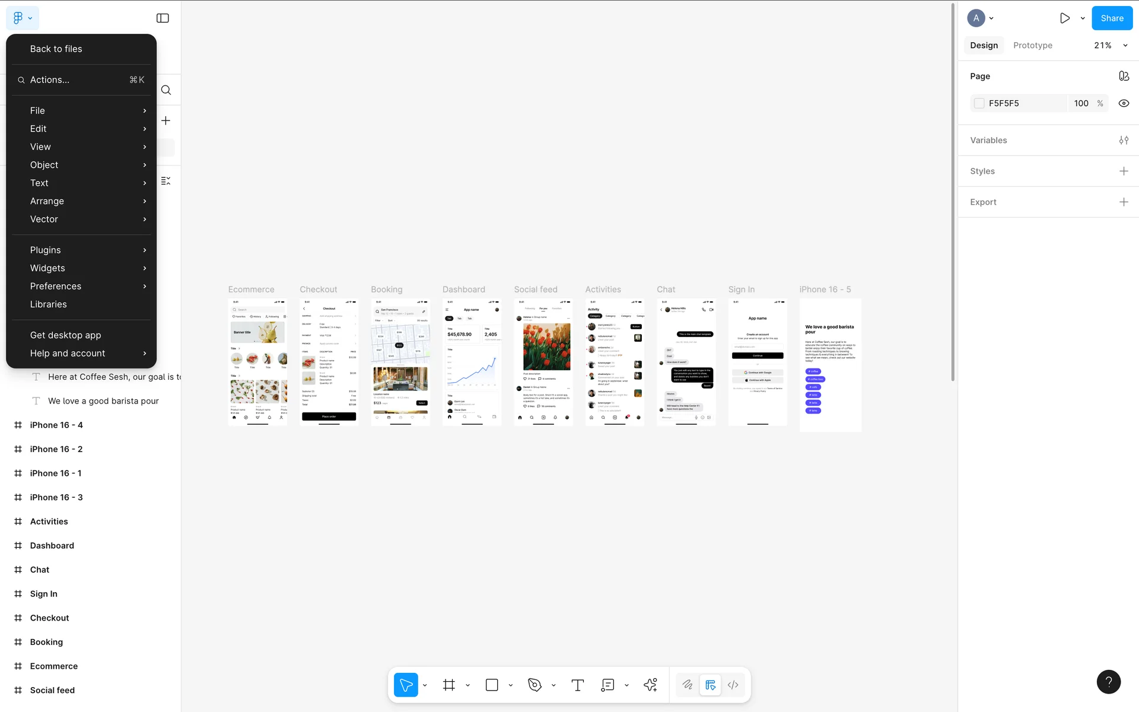Image resolution: width=1139 pixels, height=712 pixels.
Task: Toggle page background visibility eye
Action: click(x=1124, y=103)
